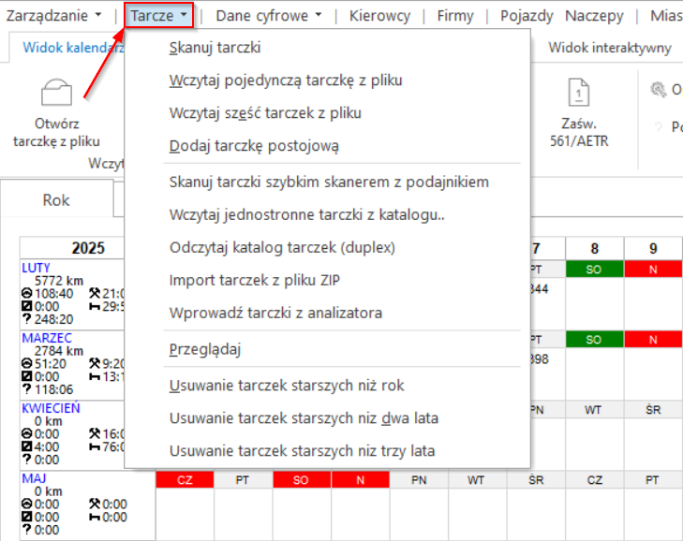Open the Naczepy section
This screenshot has width=683, height=541.
tap(594, 16)
